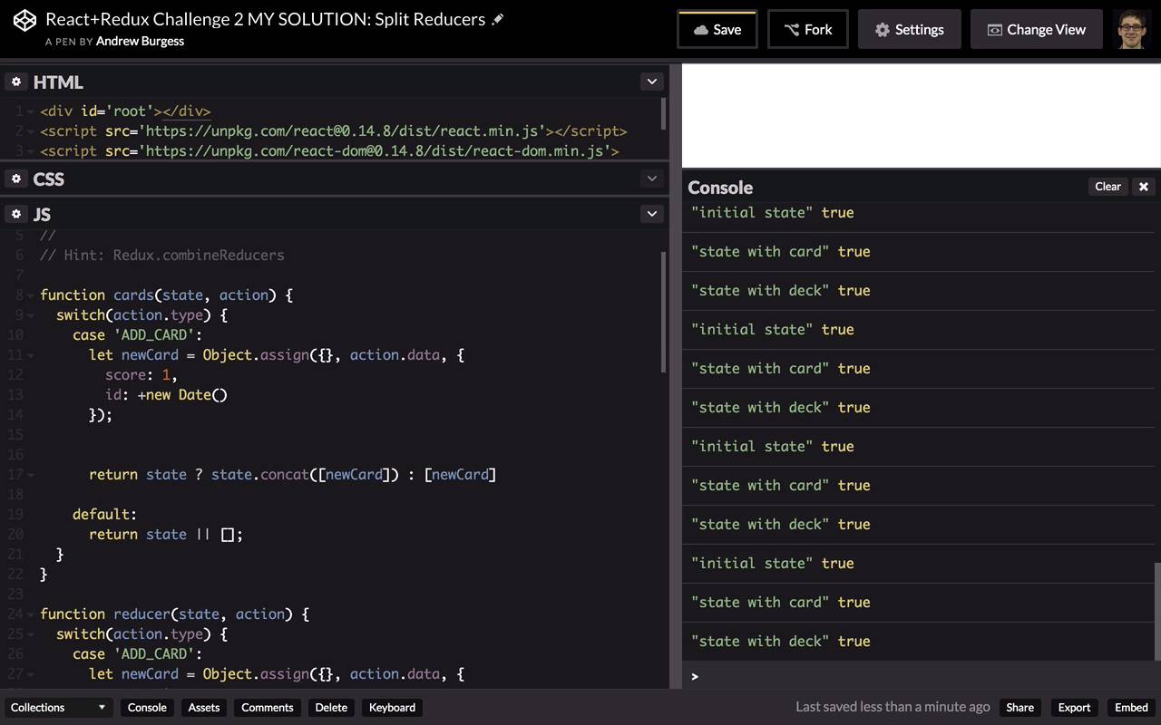1161x725 pixels.
Task: Click the console command input field
Action: point(921,676)
